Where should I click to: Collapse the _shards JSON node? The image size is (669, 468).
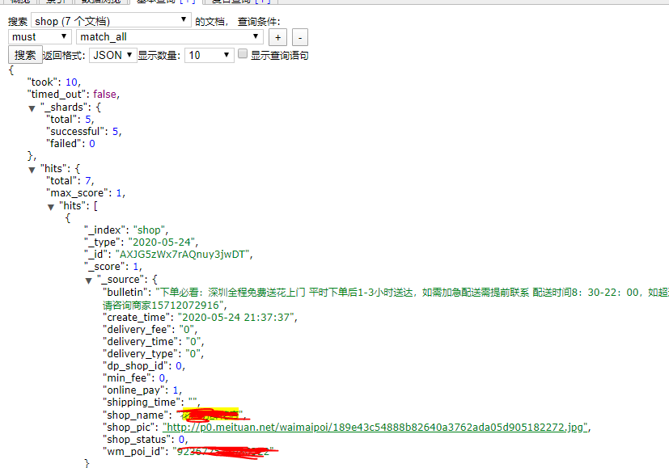point(32,107)
